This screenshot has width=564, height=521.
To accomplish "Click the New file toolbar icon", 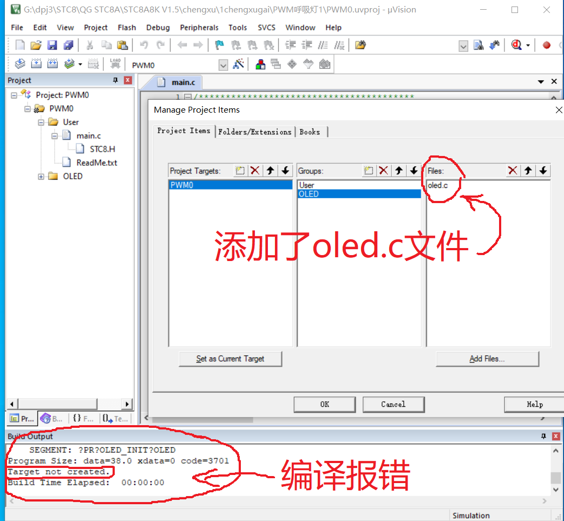I will (x=20, y=45).
